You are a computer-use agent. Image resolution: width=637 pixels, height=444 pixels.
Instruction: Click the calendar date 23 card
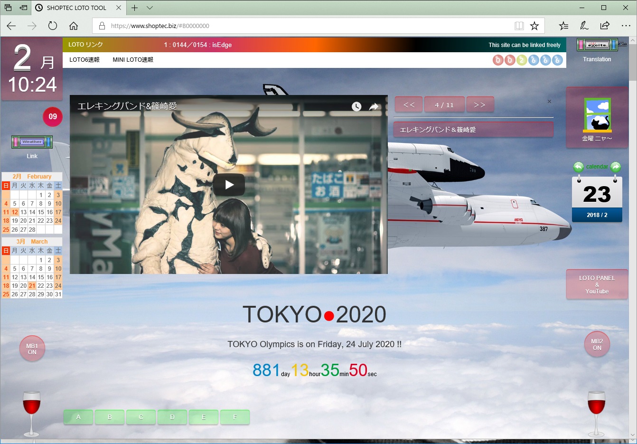coord(597,198)
